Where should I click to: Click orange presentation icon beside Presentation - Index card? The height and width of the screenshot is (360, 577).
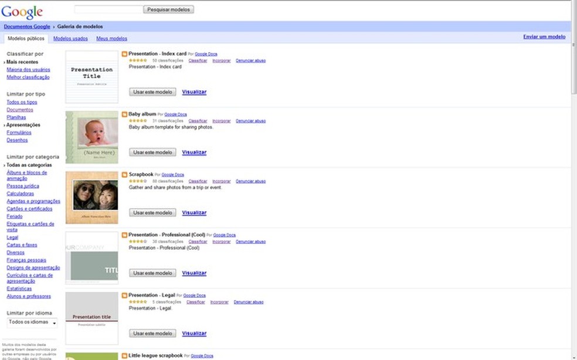[x=124, y=54]
